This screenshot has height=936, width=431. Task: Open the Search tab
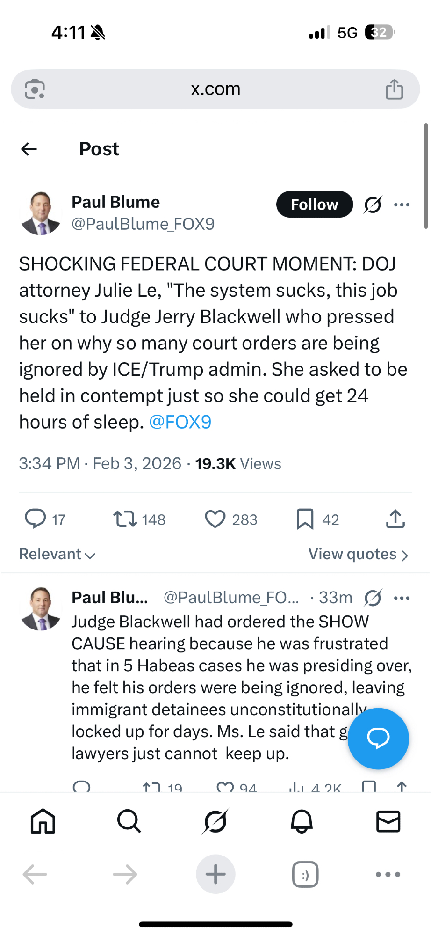tap(129, 821)
